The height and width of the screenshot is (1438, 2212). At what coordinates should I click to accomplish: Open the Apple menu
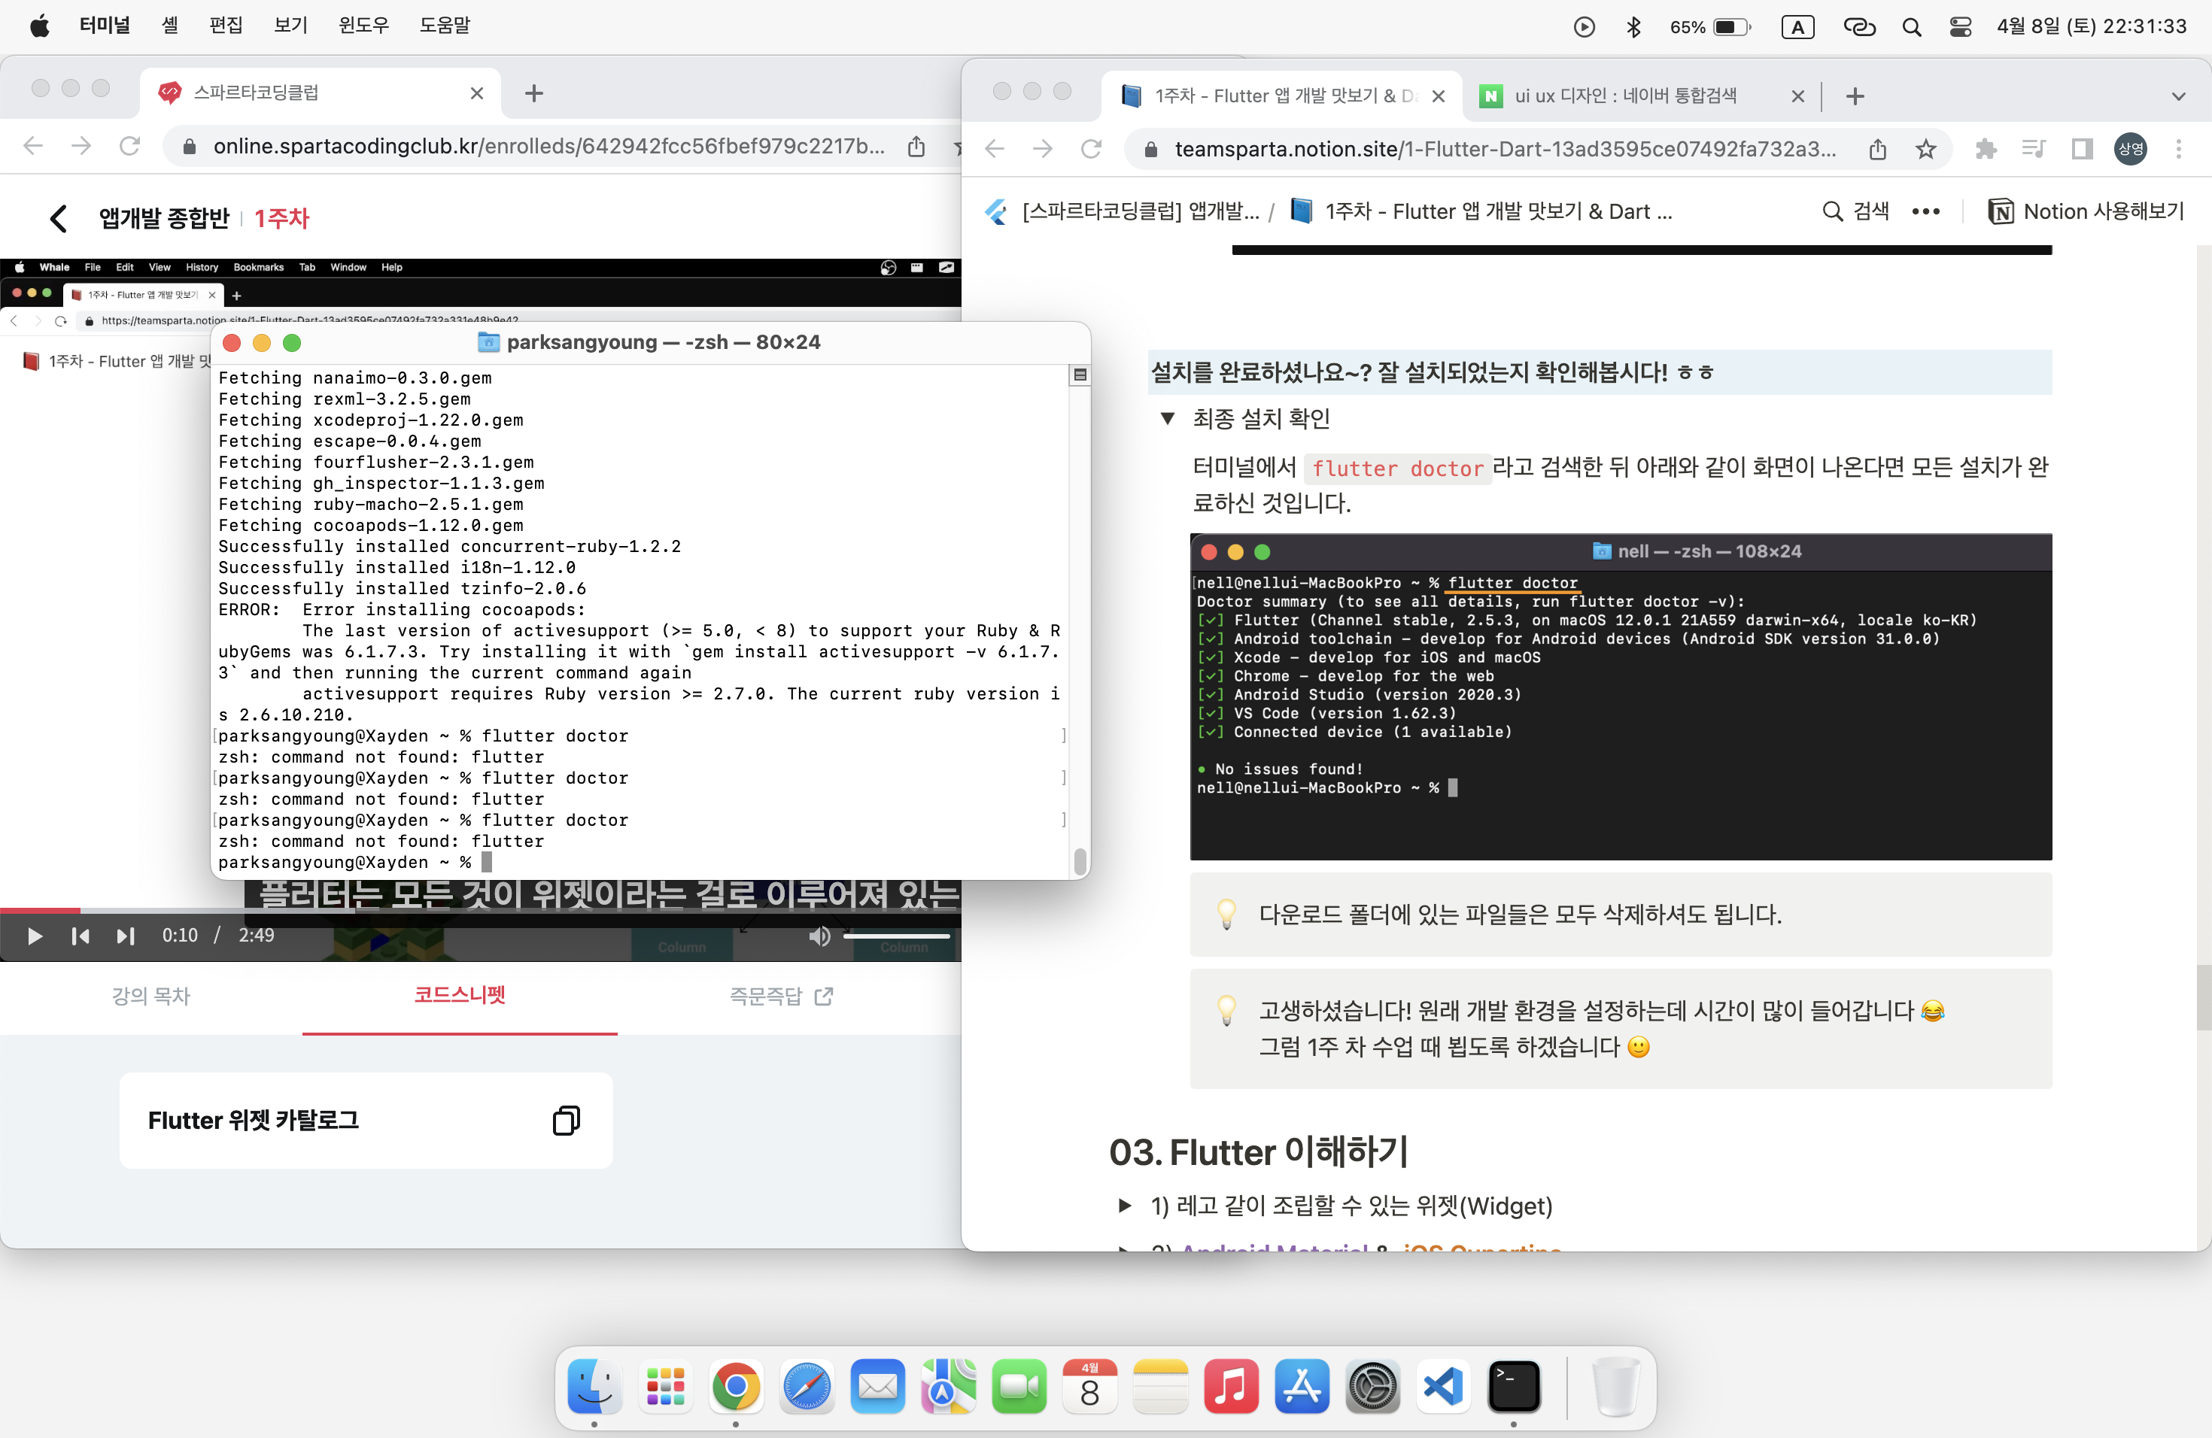click(x=39, y=26)
